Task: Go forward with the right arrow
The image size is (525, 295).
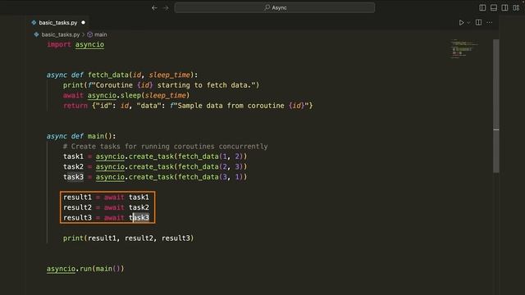Action: coord(166,7)
